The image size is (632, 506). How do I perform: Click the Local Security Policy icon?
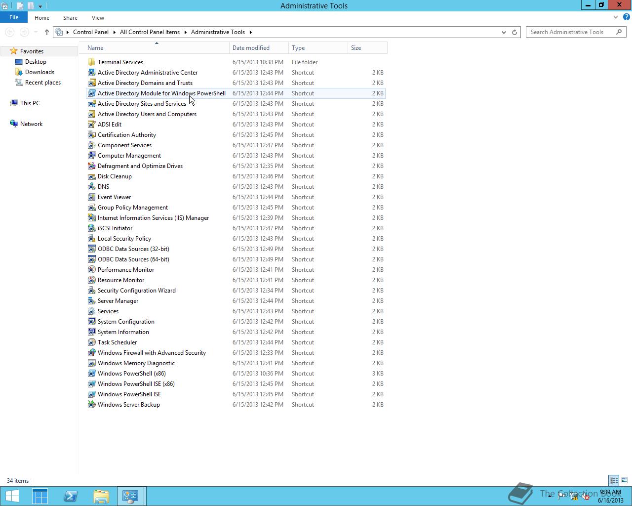click(91, 239)
